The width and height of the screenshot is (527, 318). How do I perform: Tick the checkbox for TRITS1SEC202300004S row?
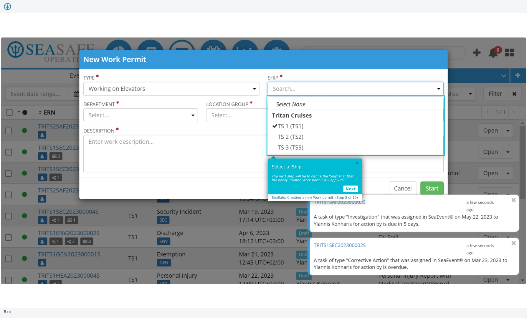9,216
